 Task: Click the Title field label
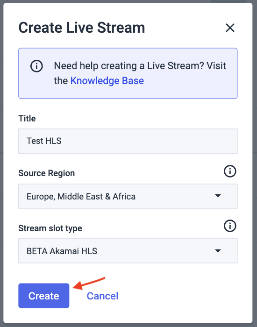pyautogui.click(x=27, y=119)
